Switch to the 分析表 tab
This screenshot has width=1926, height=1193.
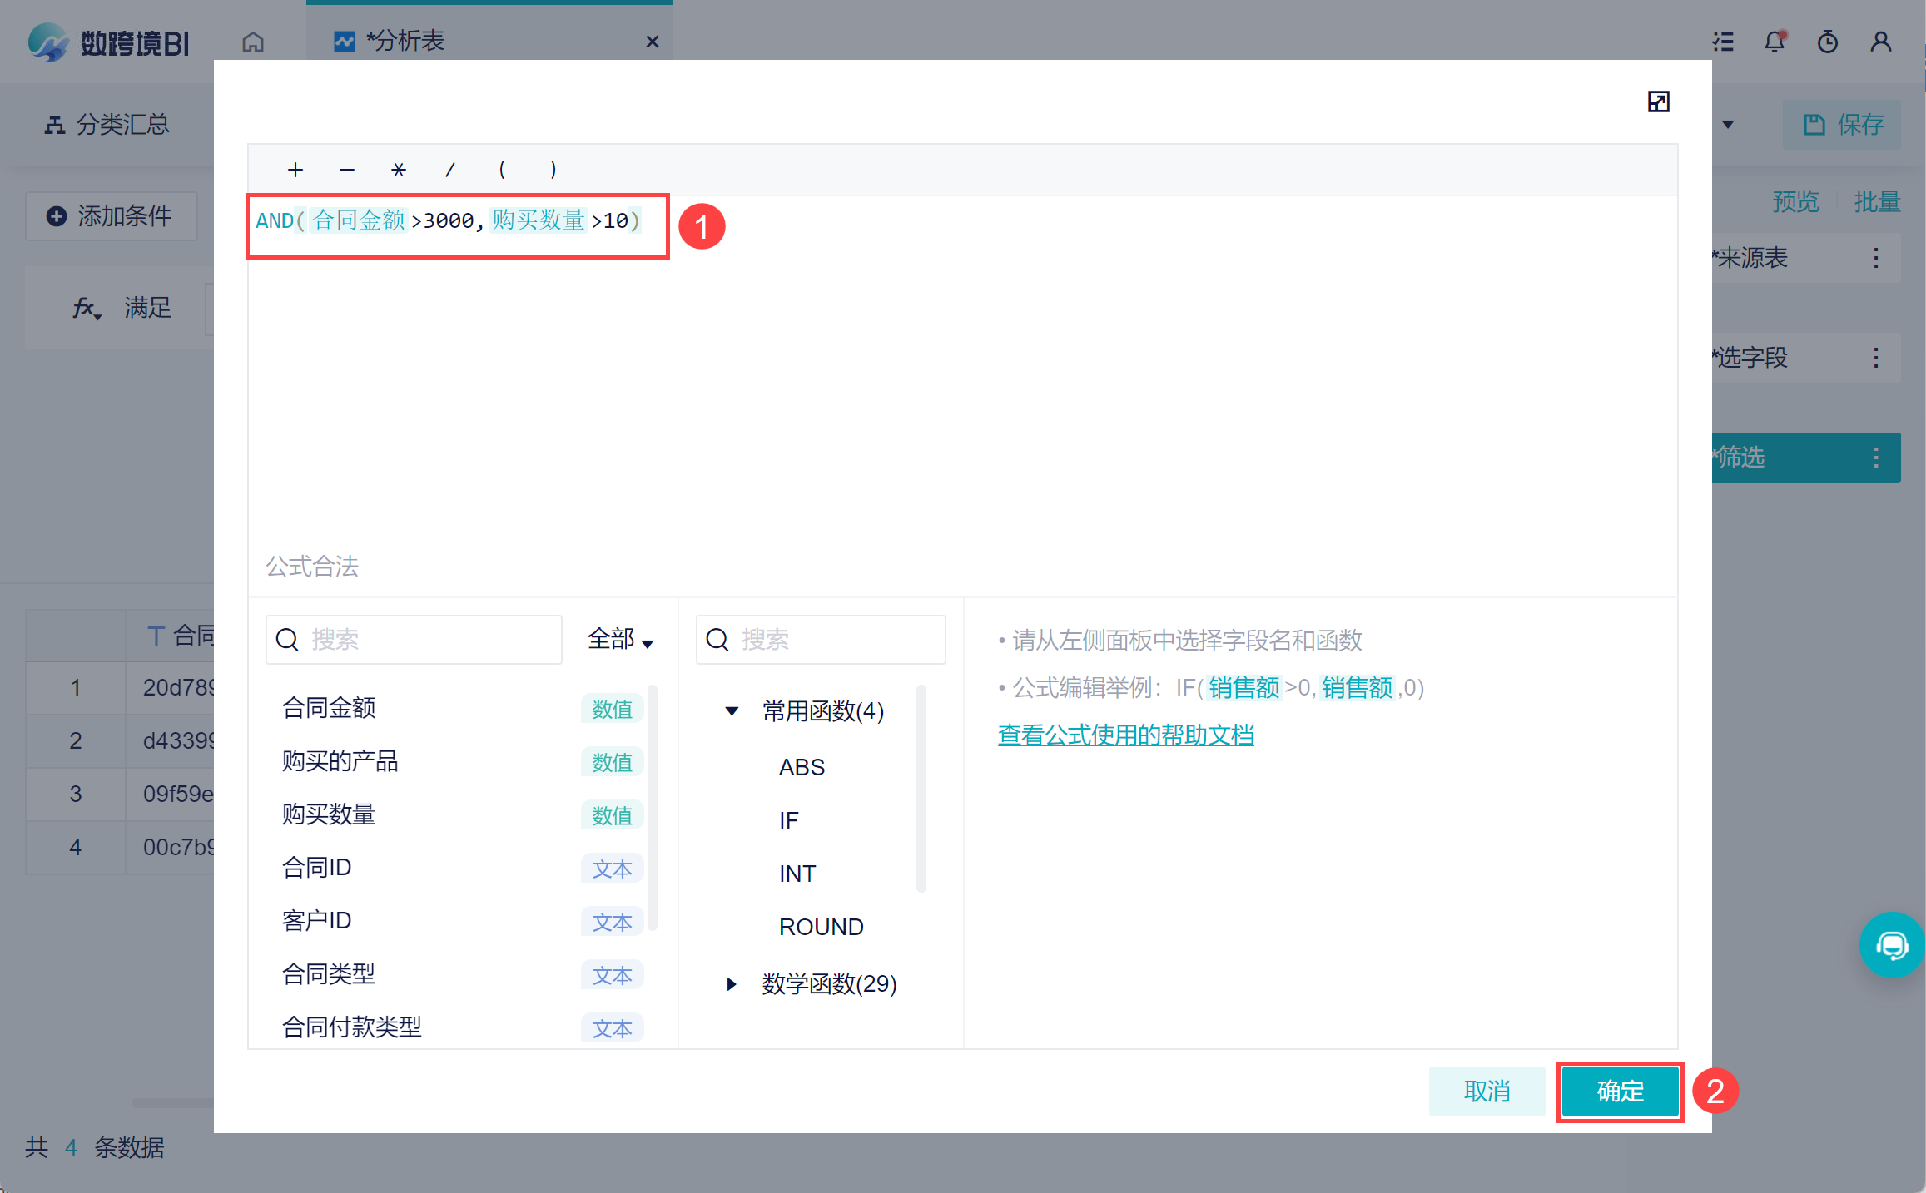tap(405, 41)
